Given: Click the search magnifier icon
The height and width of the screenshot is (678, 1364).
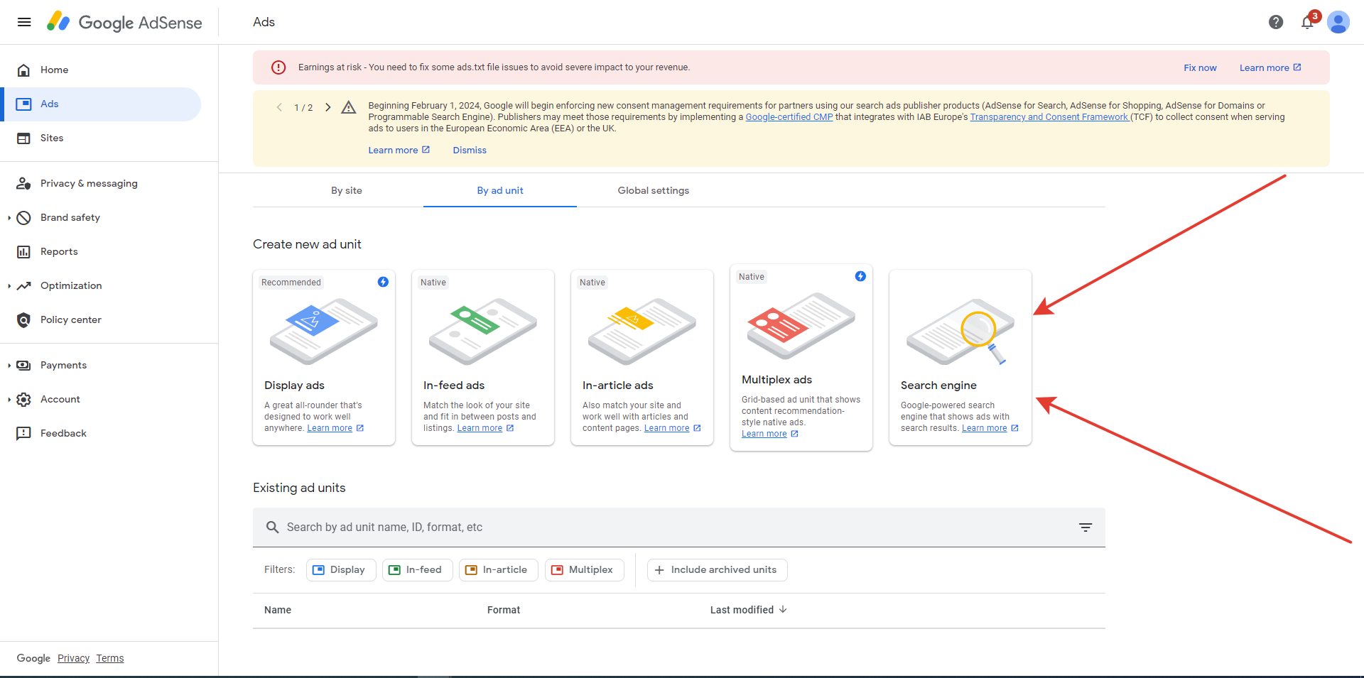Looking at the screenshot, I should (272, 527).
